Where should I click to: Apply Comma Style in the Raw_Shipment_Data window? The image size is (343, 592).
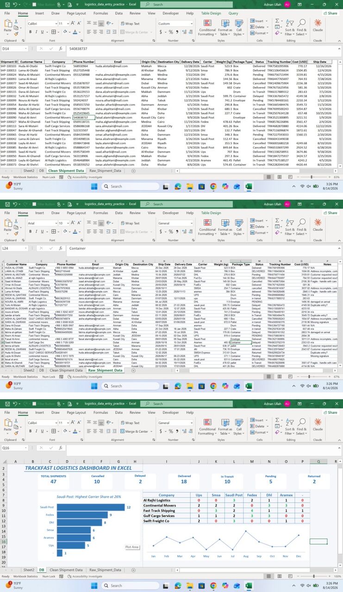(178, 231)
